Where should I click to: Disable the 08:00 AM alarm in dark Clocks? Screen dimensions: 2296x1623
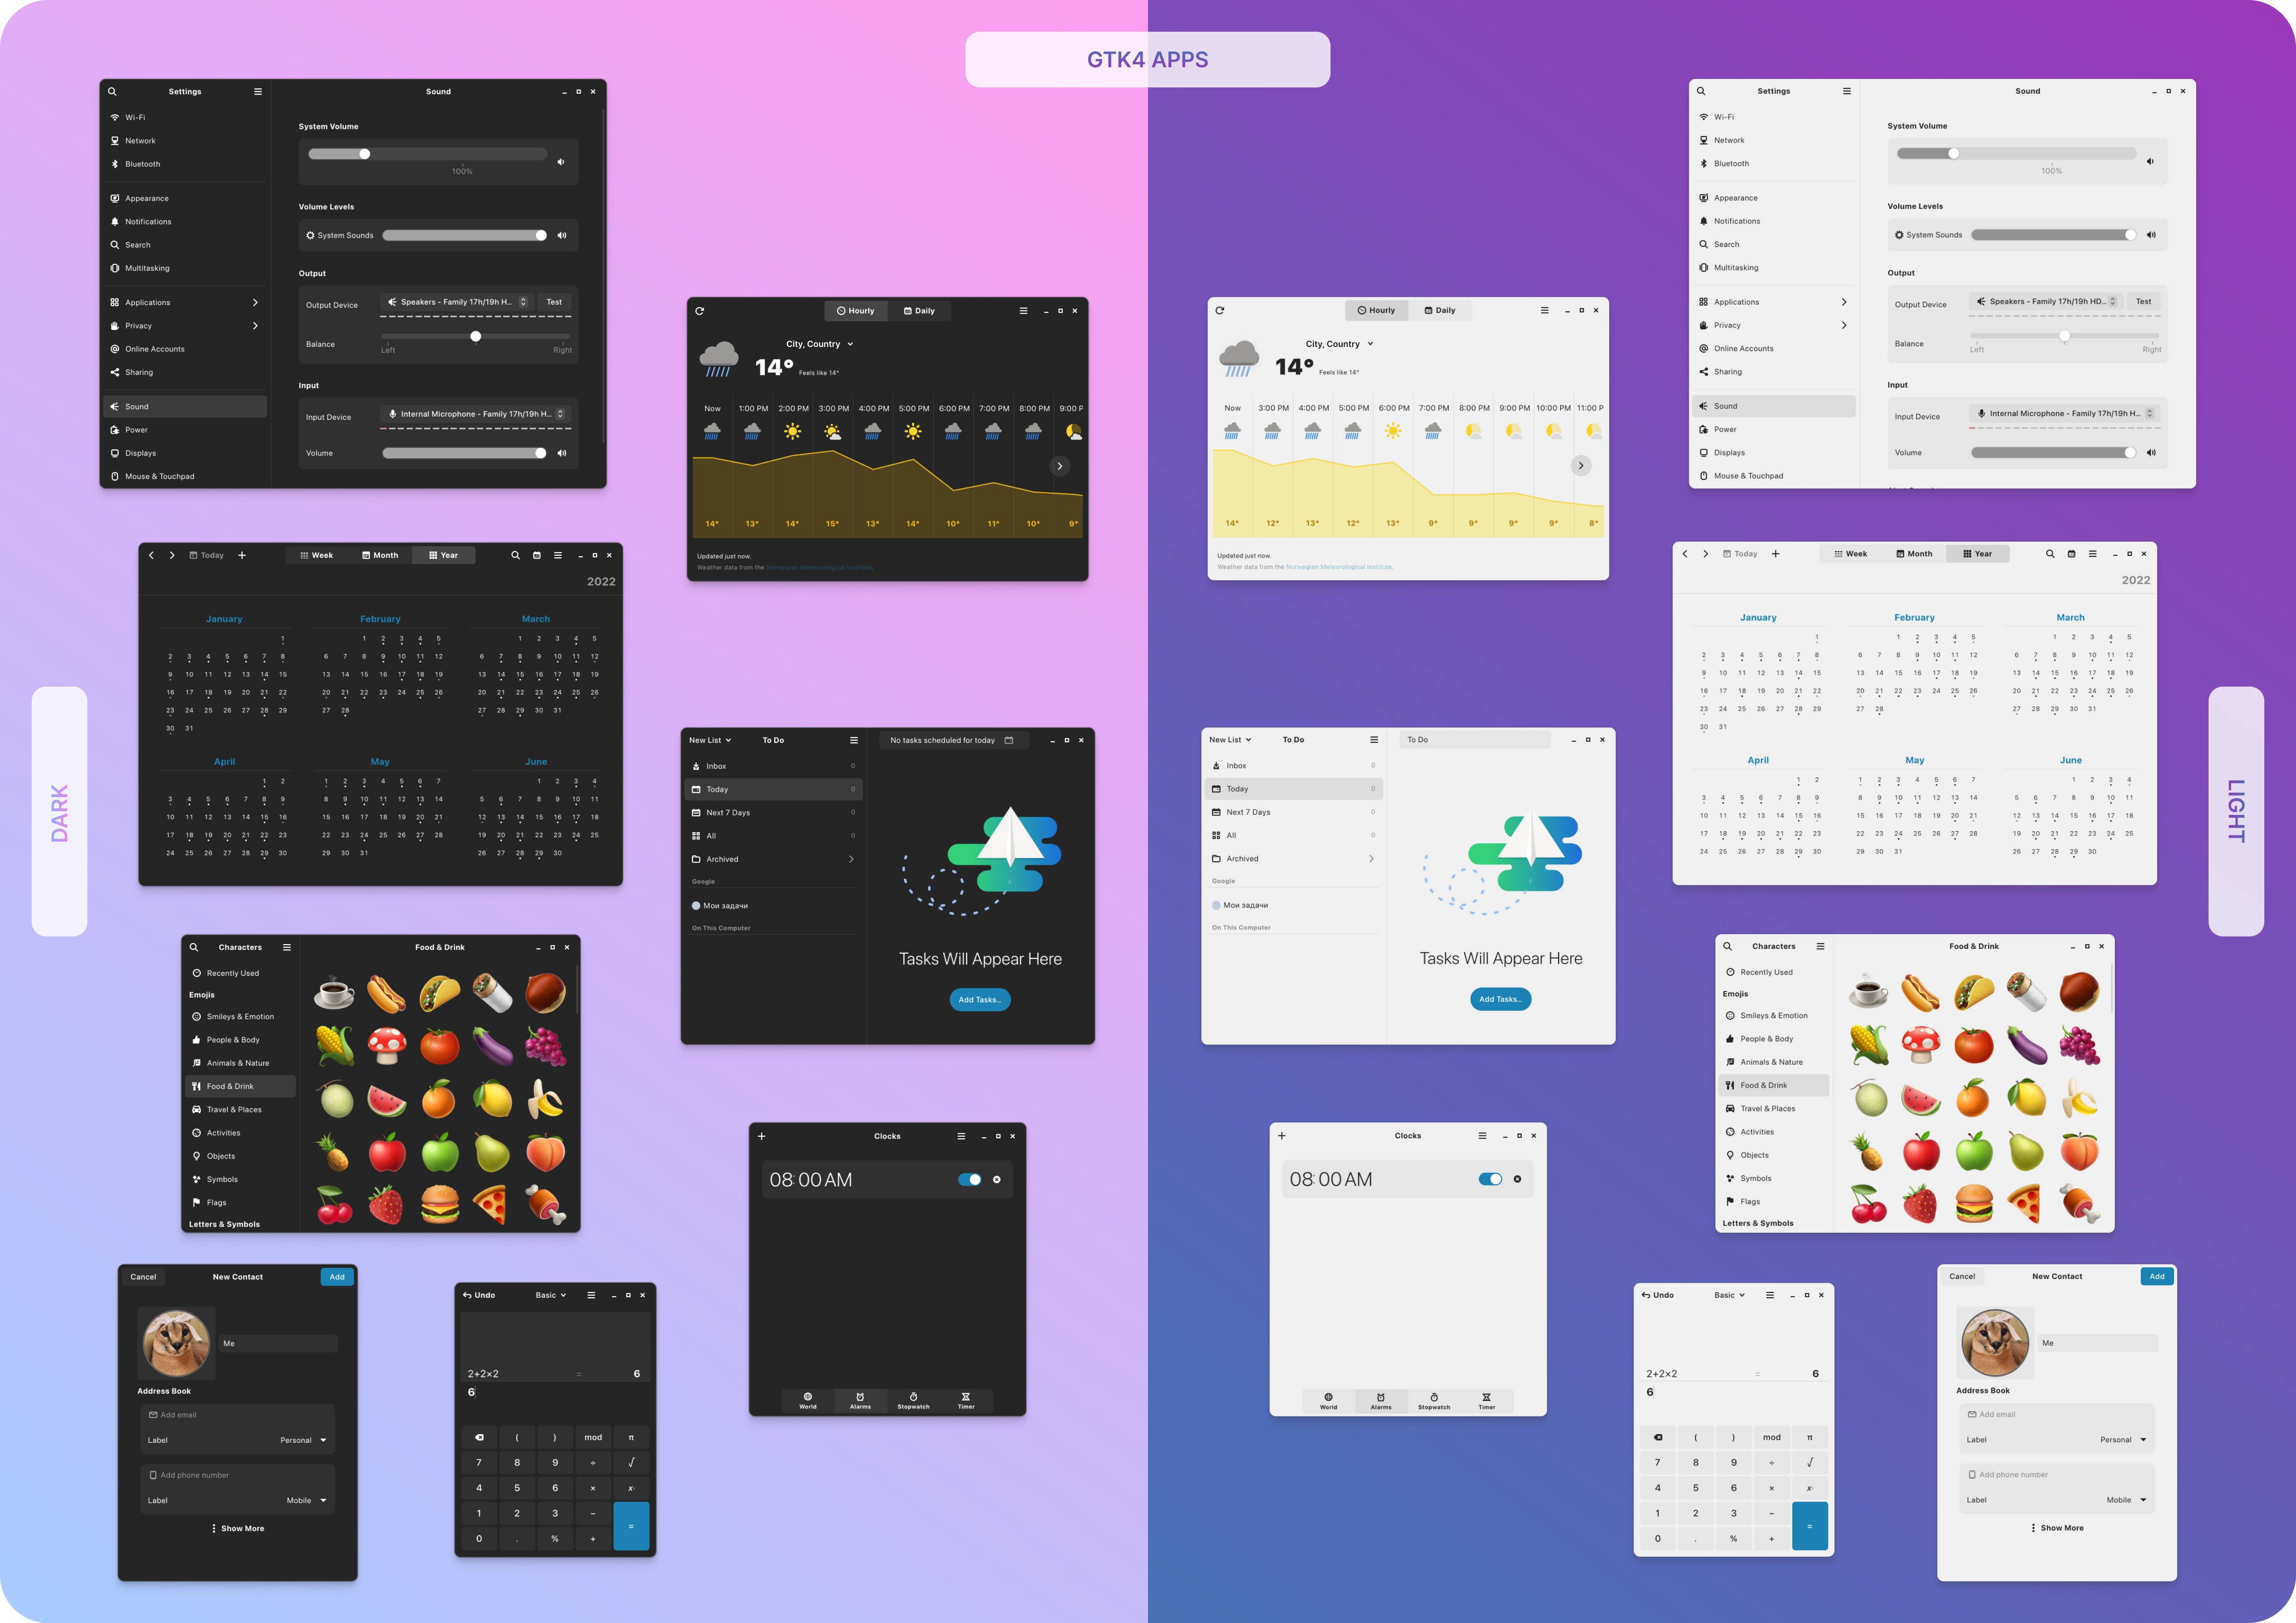pyautogui.click(x=969, y=1180)
